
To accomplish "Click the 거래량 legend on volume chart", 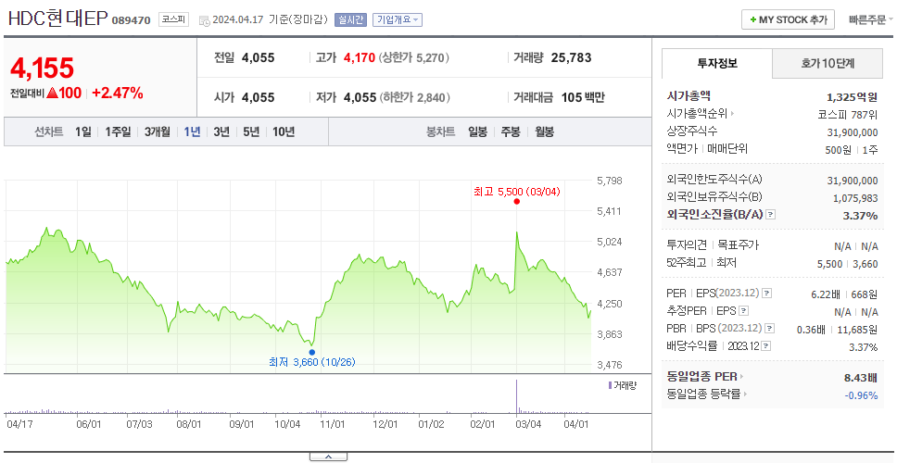I will (622, 385).
